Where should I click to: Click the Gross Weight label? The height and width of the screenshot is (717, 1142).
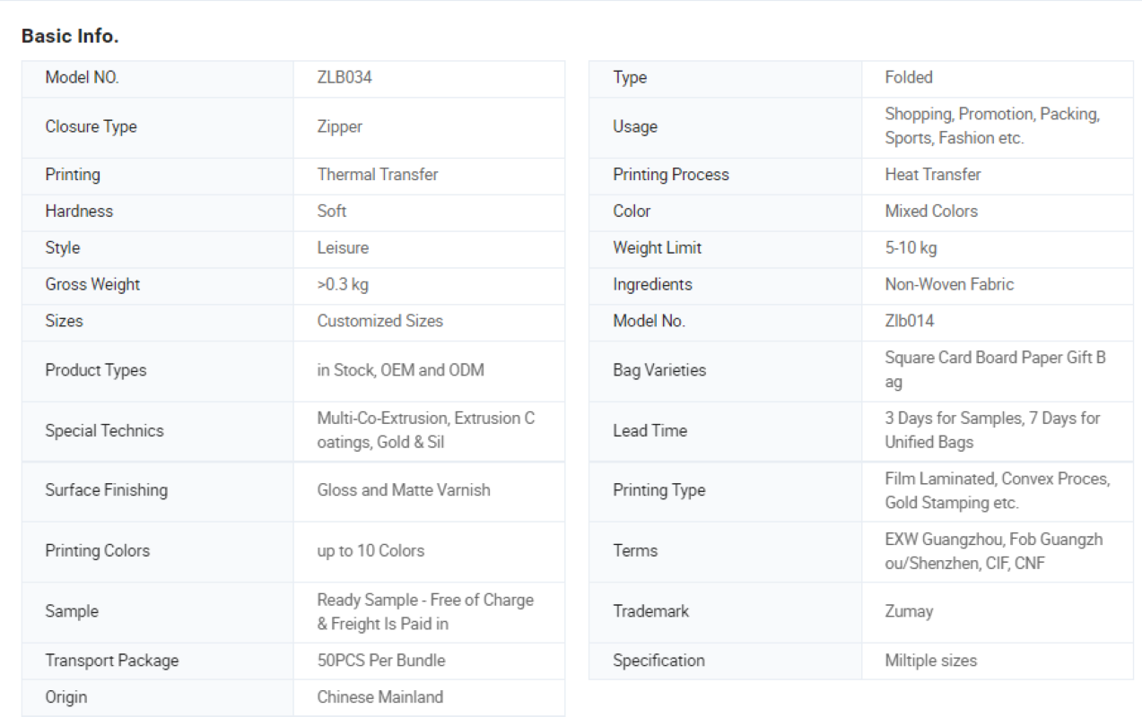[x=92, y=284]
